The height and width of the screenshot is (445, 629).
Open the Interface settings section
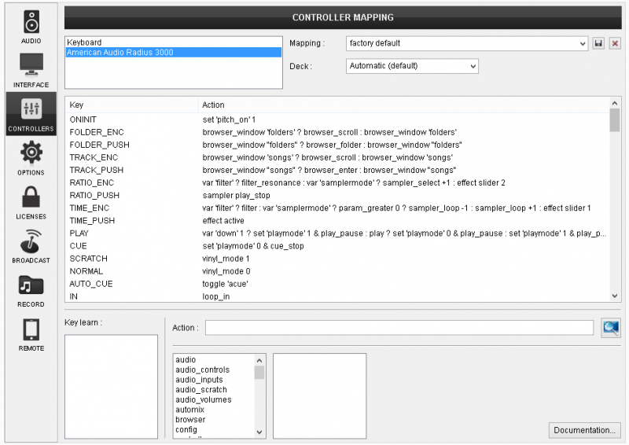(31, 70)
